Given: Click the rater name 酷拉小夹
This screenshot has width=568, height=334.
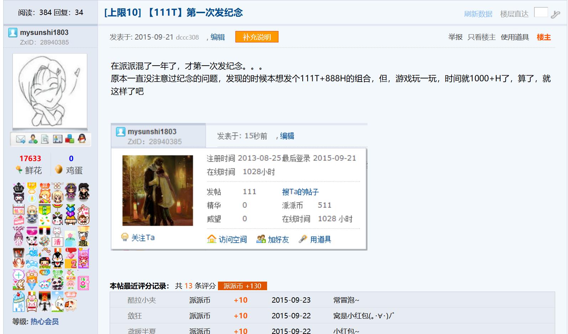Looking at the screenshot, I should (x=142, y=300).
